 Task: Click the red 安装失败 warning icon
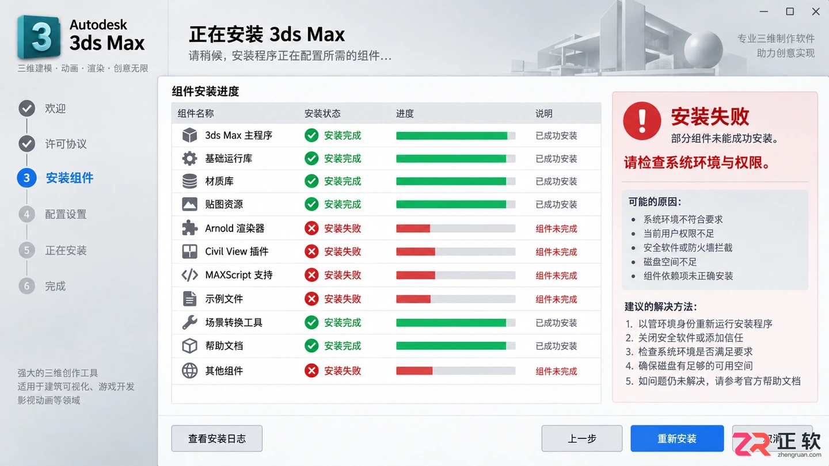(x=642, y=121)
